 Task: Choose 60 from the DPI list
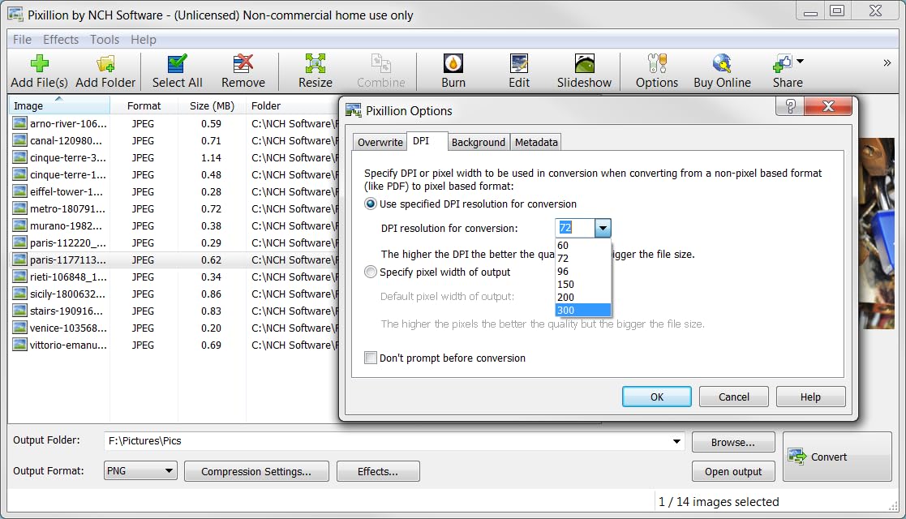(583, 246)
